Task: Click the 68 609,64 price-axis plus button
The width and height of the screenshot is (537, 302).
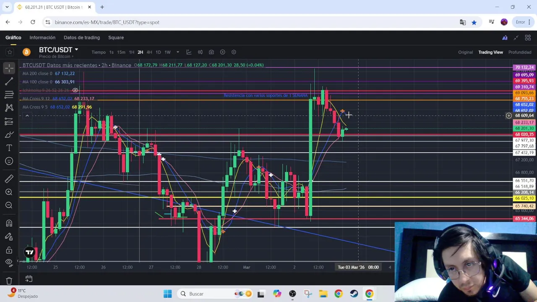Action: pyautogui.click(x=508, y=115)
